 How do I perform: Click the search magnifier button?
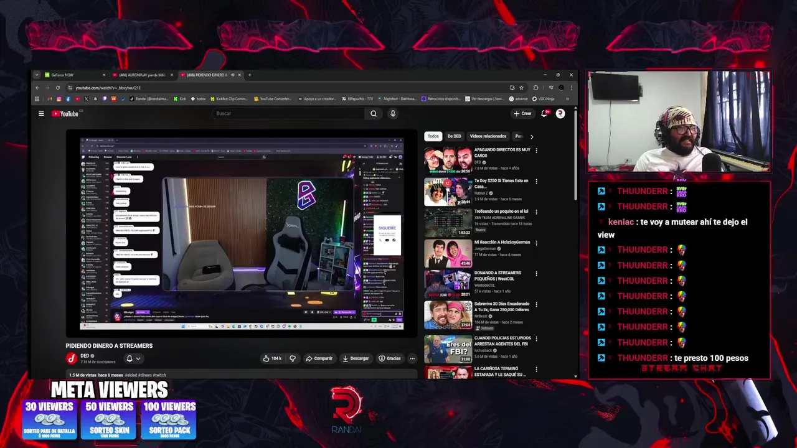tap(374, 113)
